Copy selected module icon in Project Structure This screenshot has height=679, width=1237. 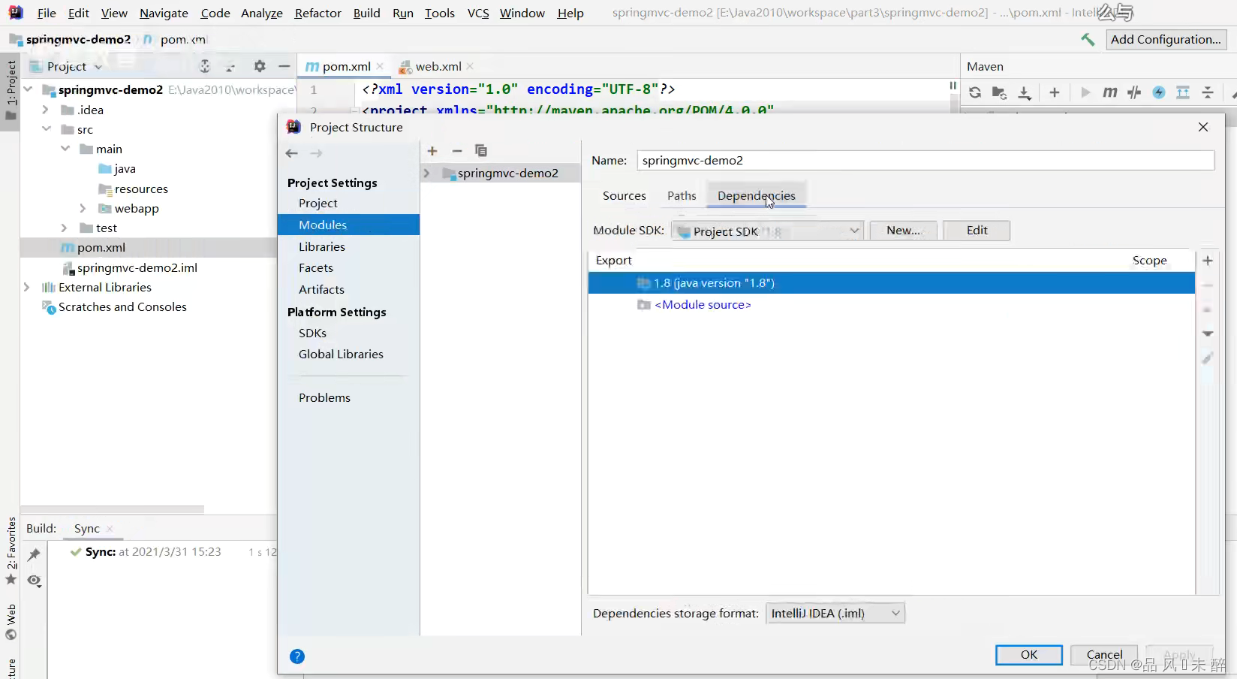[481, 151]
